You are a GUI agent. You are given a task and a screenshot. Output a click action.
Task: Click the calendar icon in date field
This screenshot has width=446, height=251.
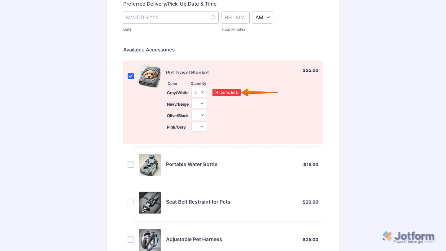click(x=213, y=17)
